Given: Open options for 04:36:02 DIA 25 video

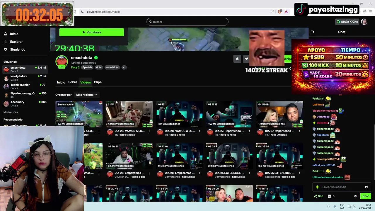Looking at the screenshot, I should tap(299, 173).
